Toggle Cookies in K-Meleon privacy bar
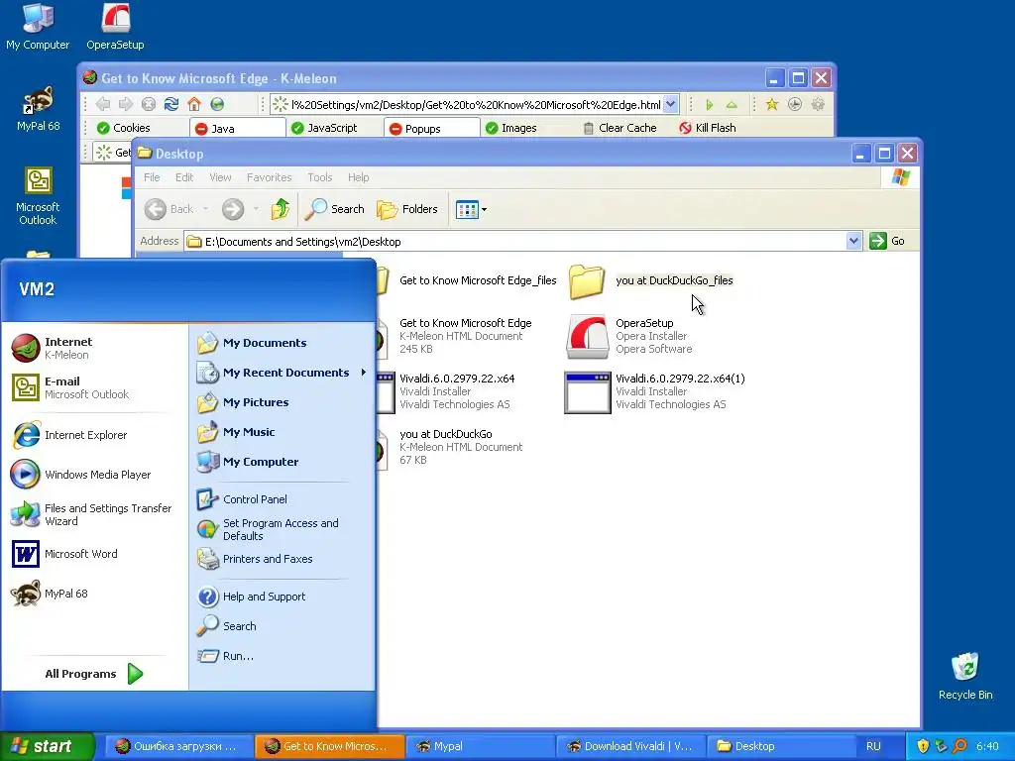 tap(123, 128)
